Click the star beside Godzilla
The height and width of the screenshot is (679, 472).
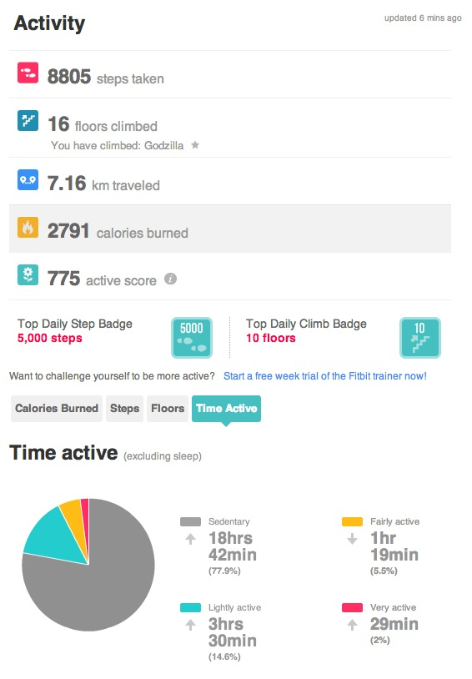(195, 145)
